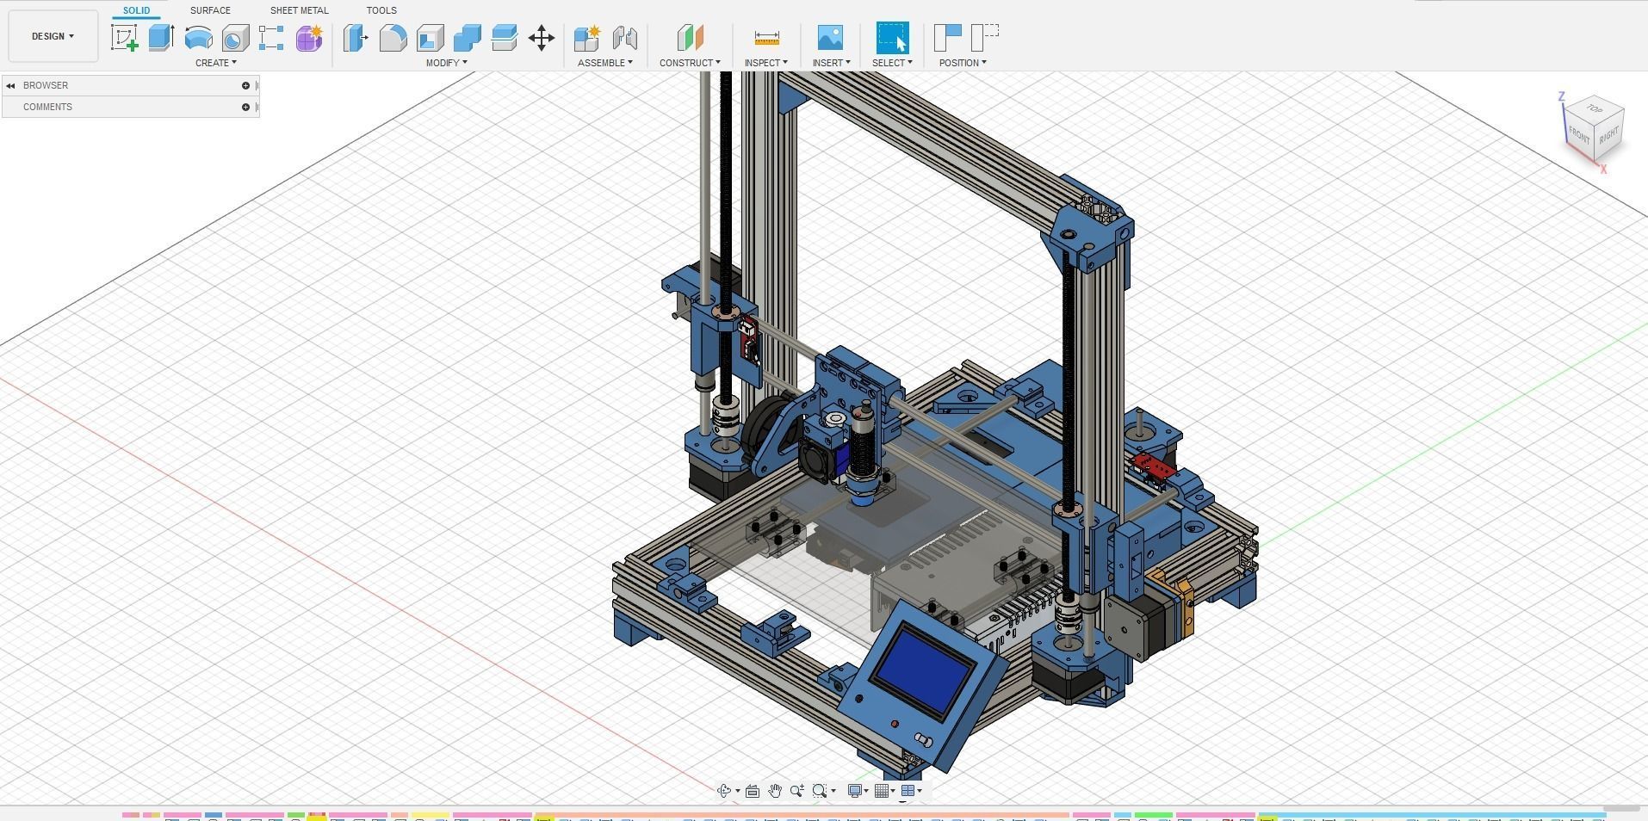
Task: Select the Shell tool
Action: (430, 38)
